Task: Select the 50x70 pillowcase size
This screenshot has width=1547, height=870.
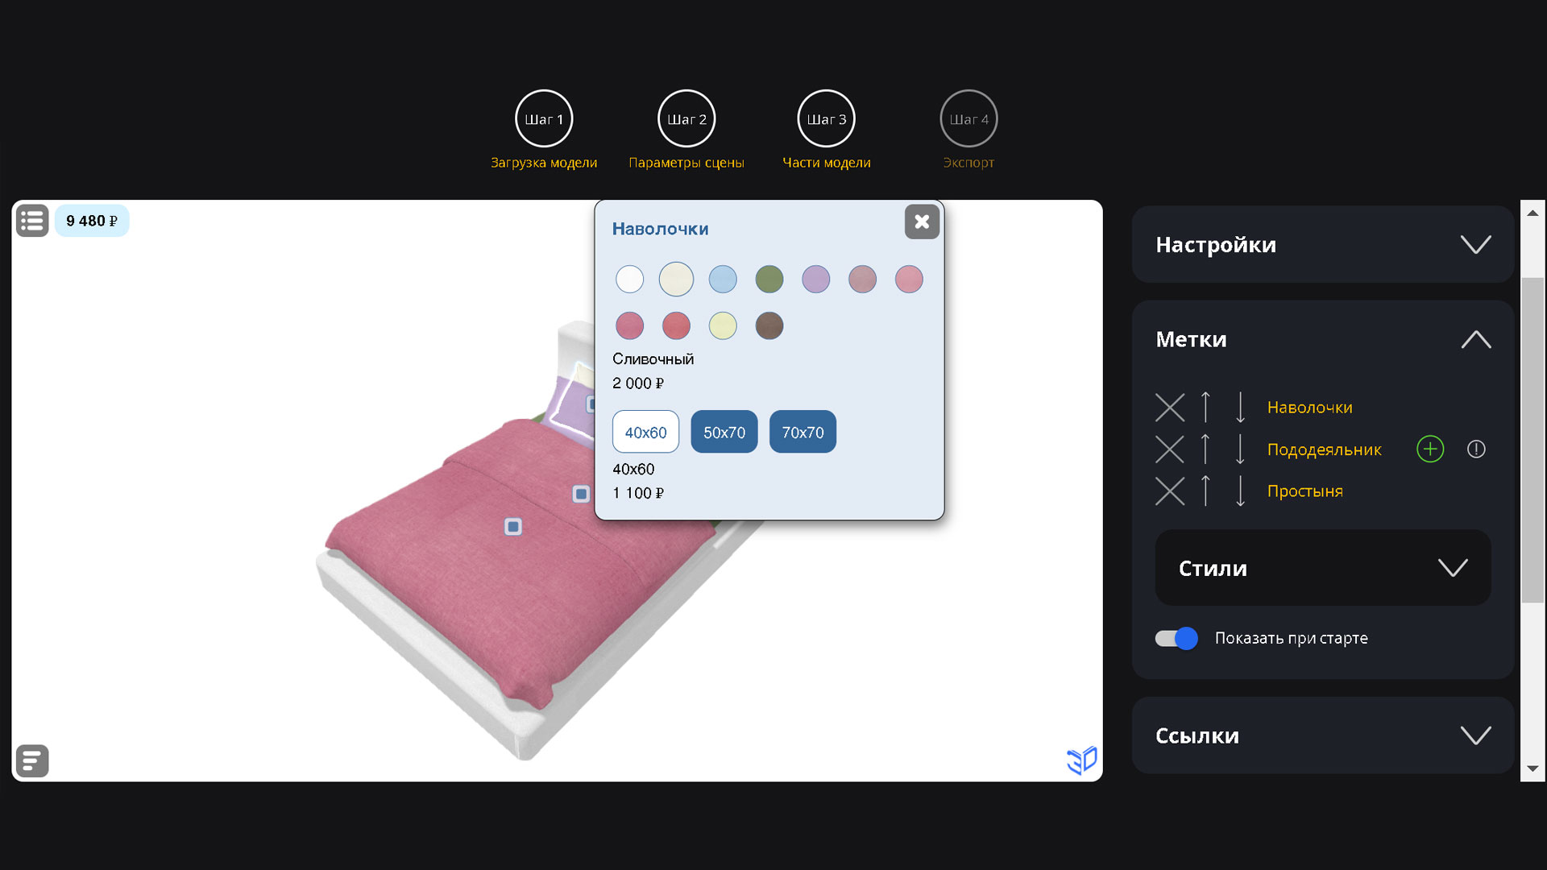Action: pos(724,432)
